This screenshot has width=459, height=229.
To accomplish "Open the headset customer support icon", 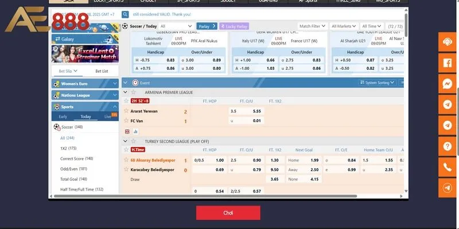I will (x=448, y=42).
